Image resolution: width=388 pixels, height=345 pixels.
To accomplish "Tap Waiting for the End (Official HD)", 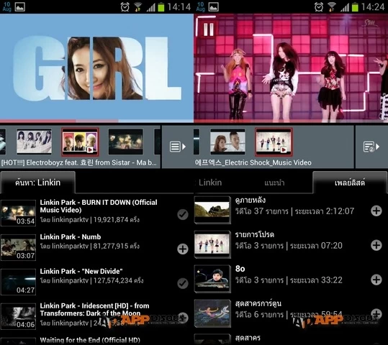I will (x=90, y=340).
